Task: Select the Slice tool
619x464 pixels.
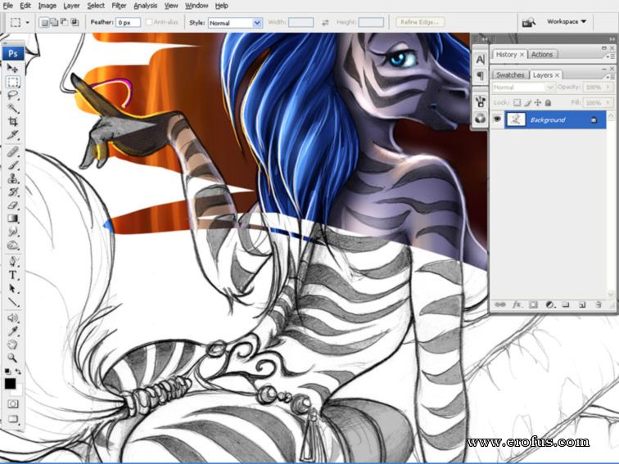Action: pos(12,134)
